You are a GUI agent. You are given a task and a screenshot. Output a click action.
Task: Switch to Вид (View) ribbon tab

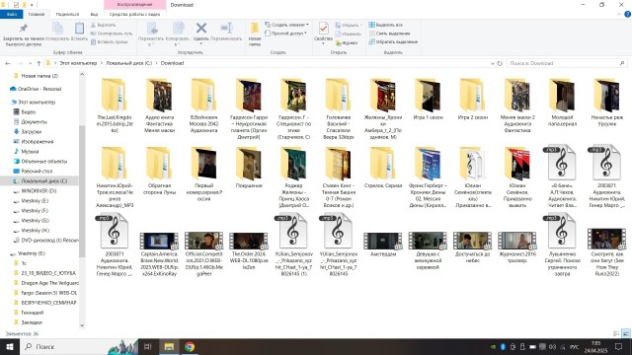[94, 14]
